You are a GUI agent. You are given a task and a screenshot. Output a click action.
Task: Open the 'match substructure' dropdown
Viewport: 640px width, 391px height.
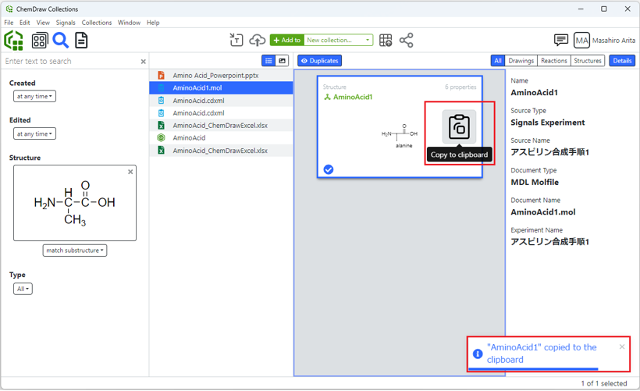click(75, 251)
